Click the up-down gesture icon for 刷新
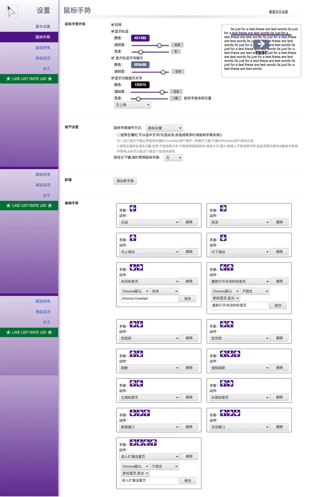 click(136, 354)
